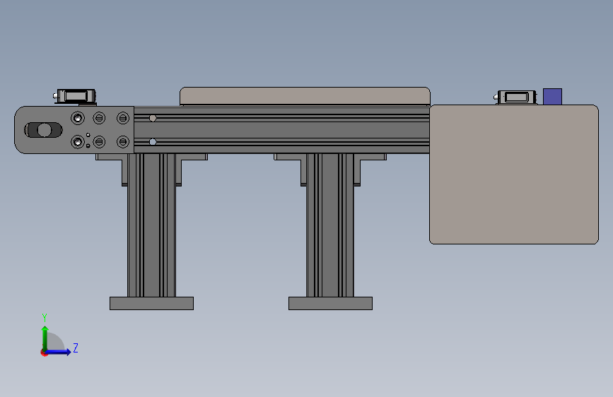Select the upper socket-head bolt nearest the slot

tap(78, 117)
